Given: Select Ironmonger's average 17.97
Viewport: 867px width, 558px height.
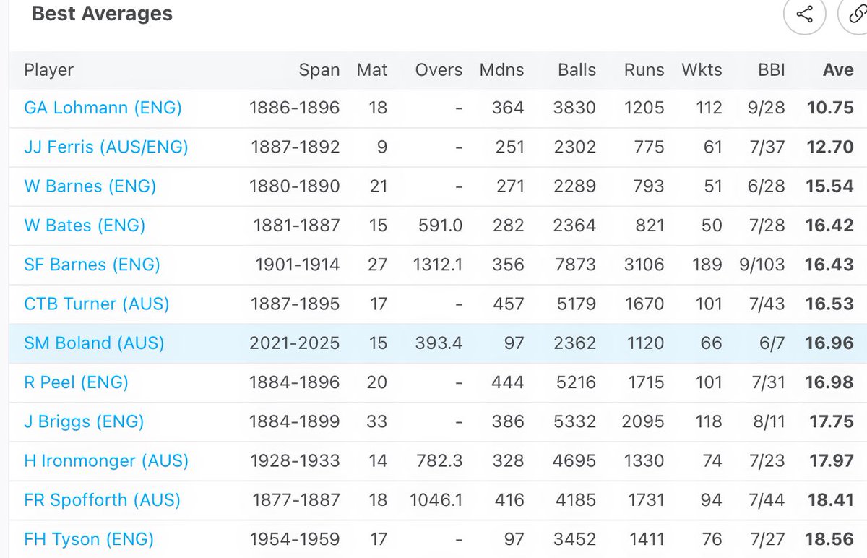Looking at the screenshot, I should point(831,460).
